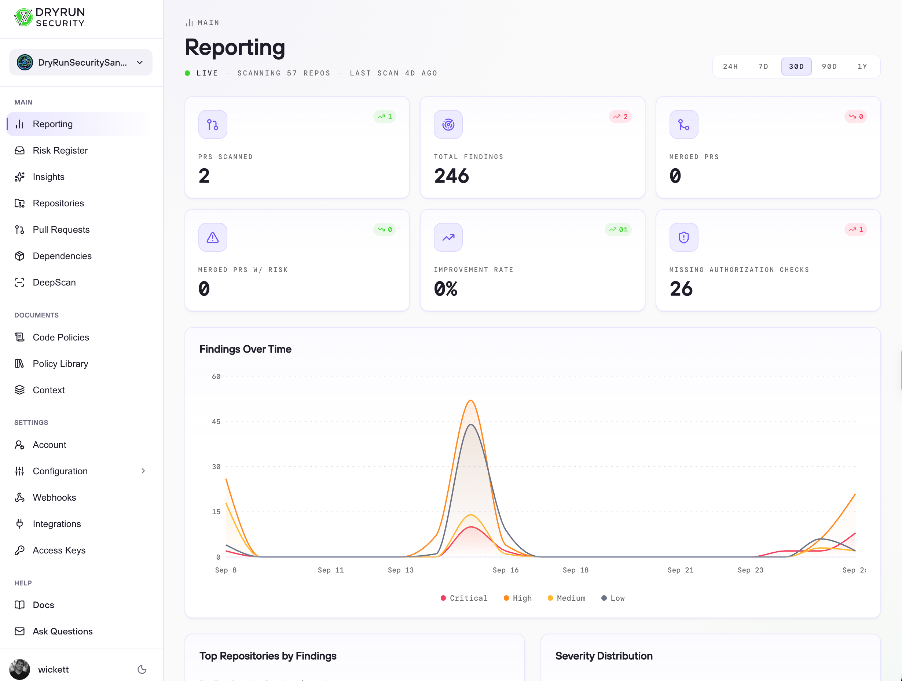Toggle dark mode with the moon icon

click(x=142, y=670)
